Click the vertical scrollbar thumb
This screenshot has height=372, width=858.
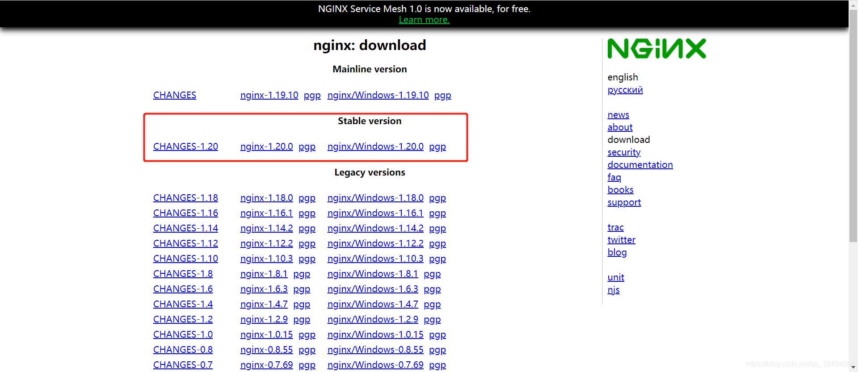[x=853, y=125]
